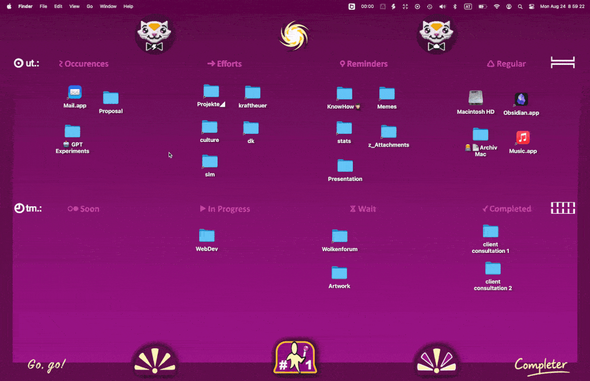This screenshot has height=381, width=590.
Task: Open the Edit menu
Action: [58, 6]
